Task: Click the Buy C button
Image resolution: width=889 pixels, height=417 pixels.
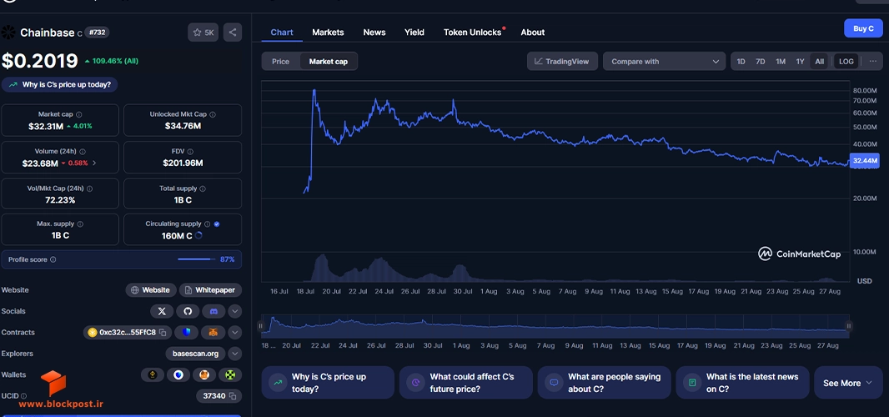Action: coord(863,28)
